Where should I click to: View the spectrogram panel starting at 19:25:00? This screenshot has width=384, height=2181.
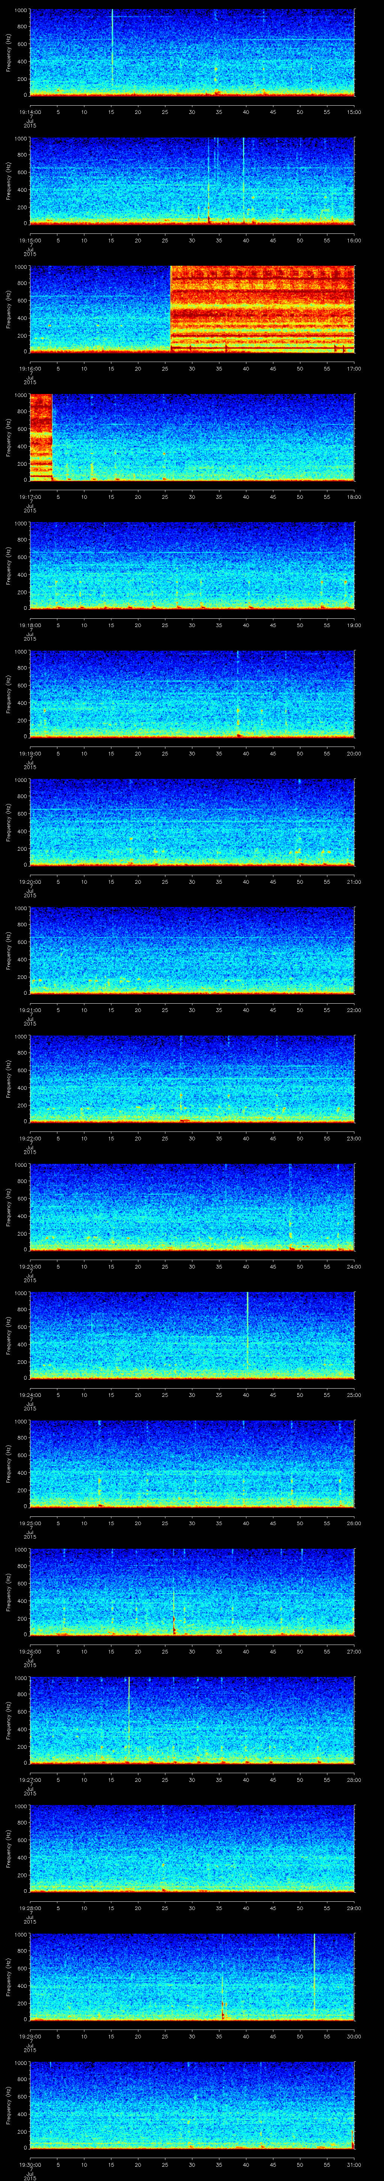(192, 1463)
